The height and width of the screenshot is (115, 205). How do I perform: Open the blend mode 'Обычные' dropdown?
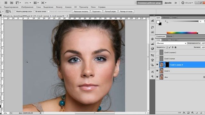pyautogui.click(x=171, y=43)
